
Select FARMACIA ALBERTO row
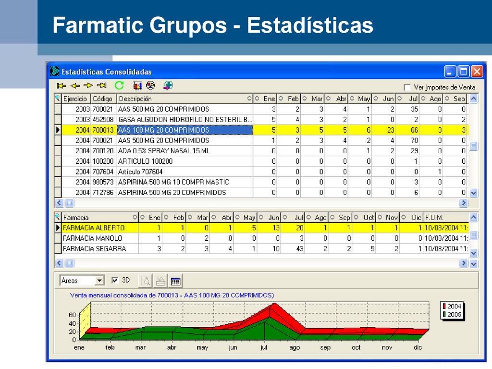[262, 228]
